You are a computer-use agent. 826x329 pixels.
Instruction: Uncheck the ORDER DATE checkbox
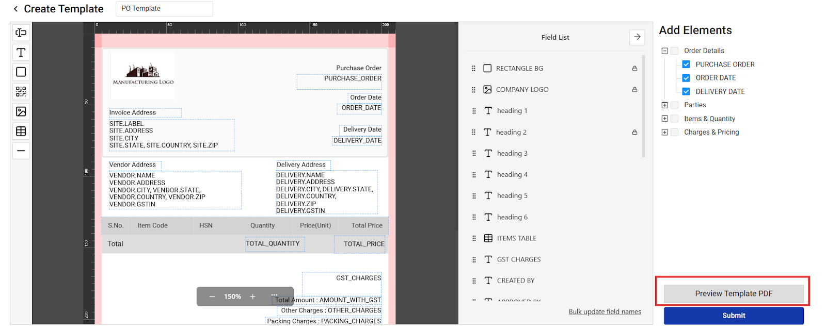[x=686, y=78]
